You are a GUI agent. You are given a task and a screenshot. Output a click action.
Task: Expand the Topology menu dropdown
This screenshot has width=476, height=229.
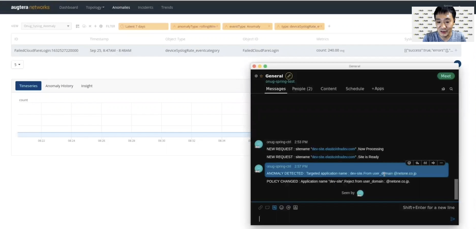[95, 7]
